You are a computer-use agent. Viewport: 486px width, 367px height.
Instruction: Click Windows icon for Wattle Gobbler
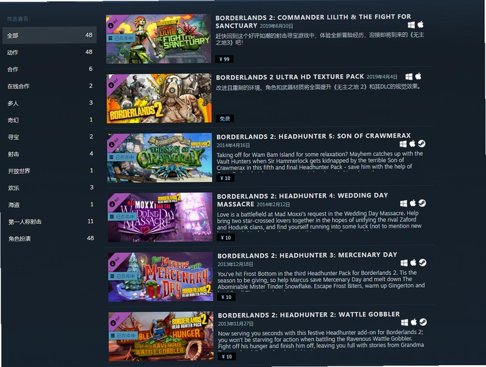[405, 323]
